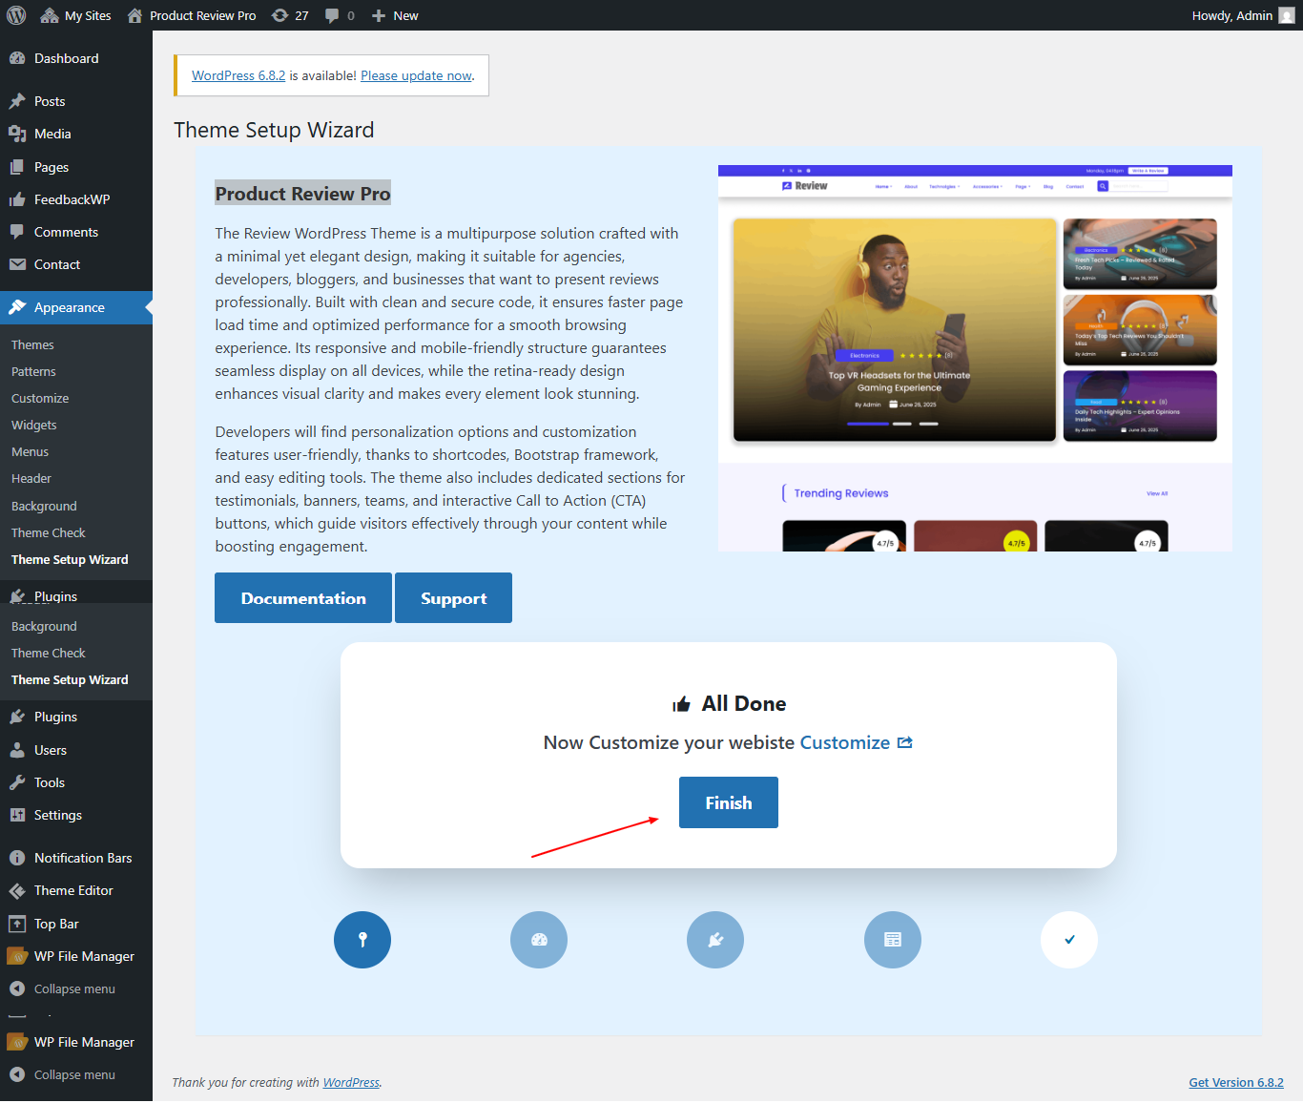Open Tools in the sidebar
Image resolution: width=1303 pixels, height=1103 pixels.
[x=76, y=782]
